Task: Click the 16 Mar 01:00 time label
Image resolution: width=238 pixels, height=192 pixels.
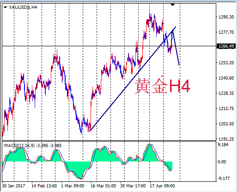Action: coord(103,186)
